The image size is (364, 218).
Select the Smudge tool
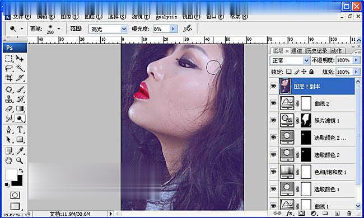pos(8,119)
